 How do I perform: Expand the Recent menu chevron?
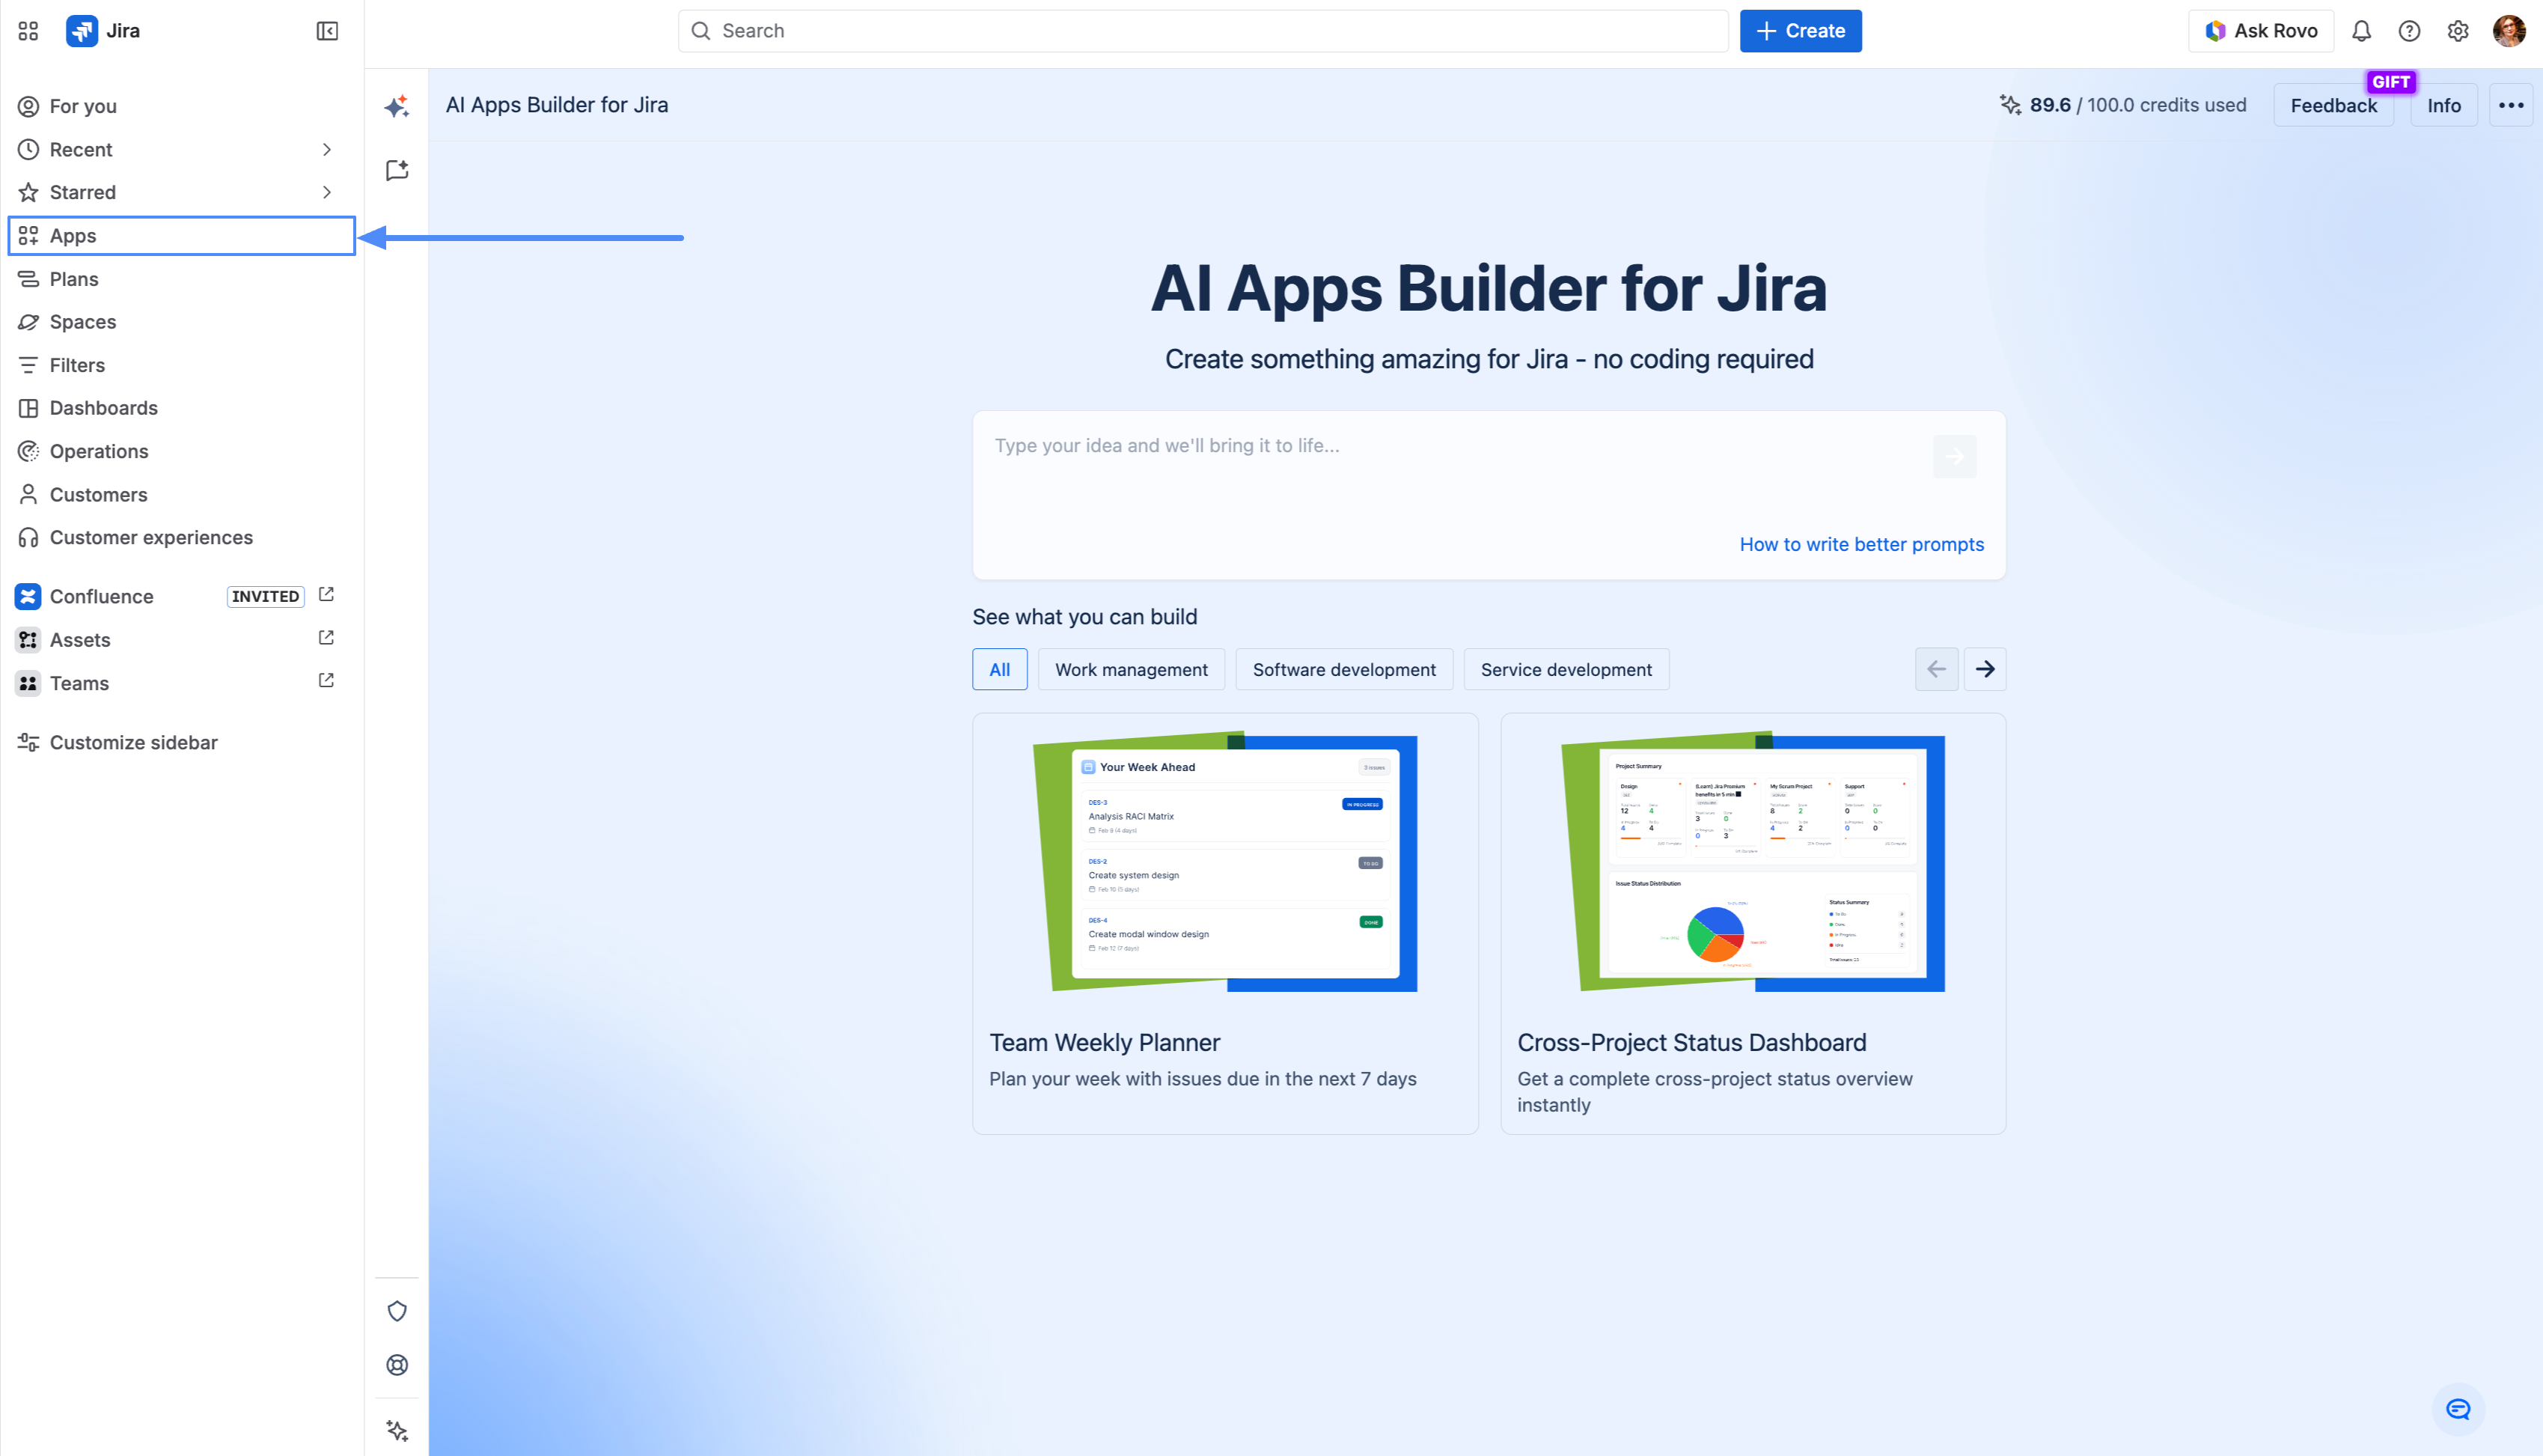(326, 149)
